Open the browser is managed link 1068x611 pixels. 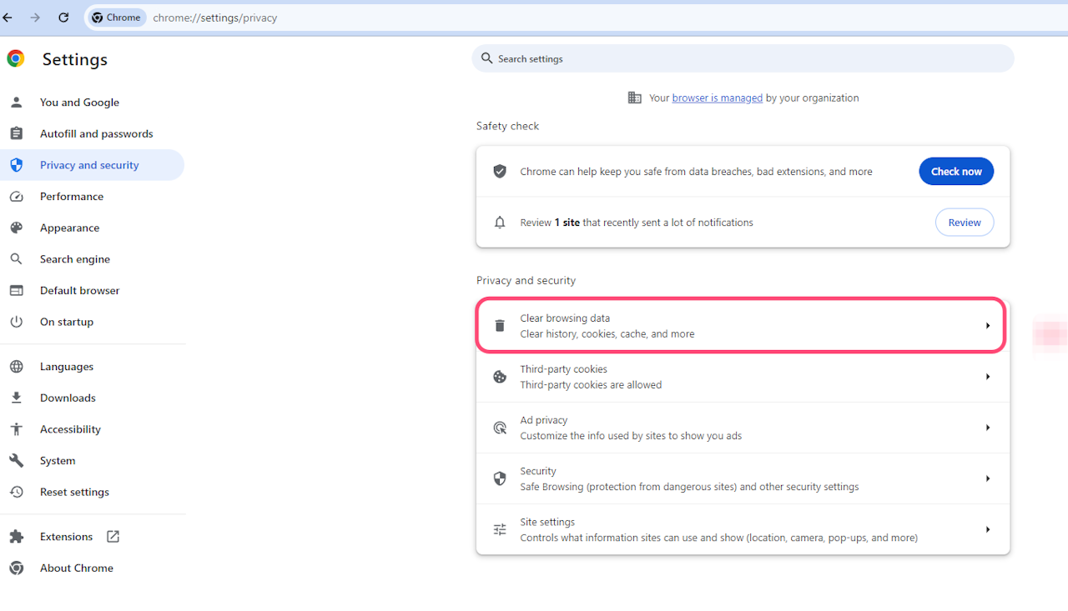coord(717,98)
